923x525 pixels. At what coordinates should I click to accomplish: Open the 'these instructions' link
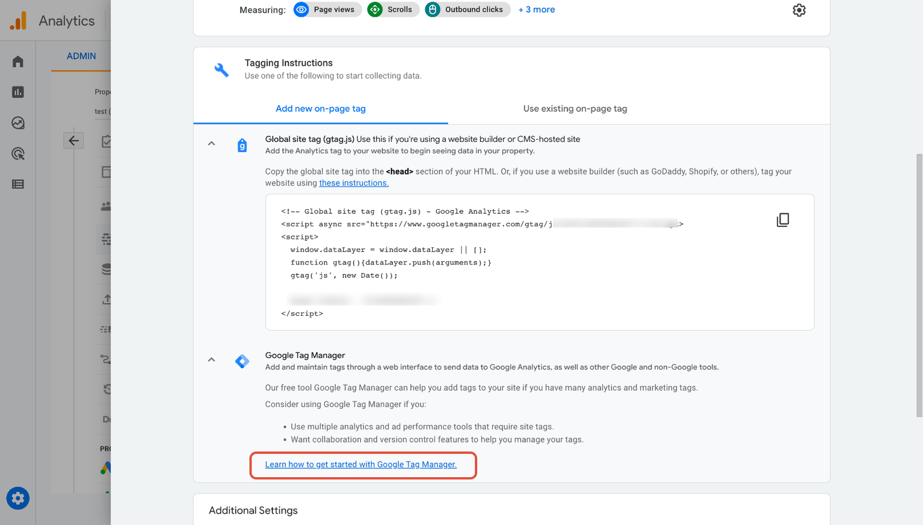(354, 183)
